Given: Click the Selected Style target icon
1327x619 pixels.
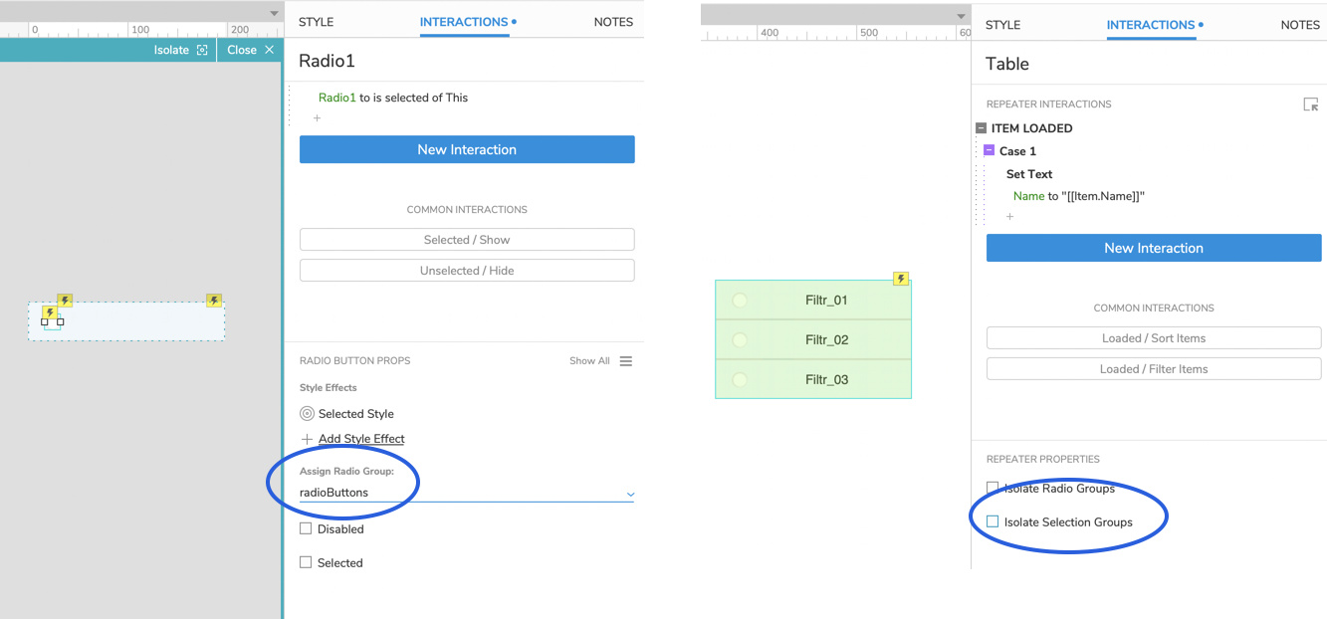Looking at the screenshot, I should tap(307, 414).
